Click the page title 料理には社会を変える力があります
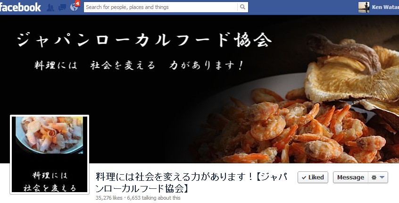The width and height of the screenshot is (399, 203). [191, 183]
